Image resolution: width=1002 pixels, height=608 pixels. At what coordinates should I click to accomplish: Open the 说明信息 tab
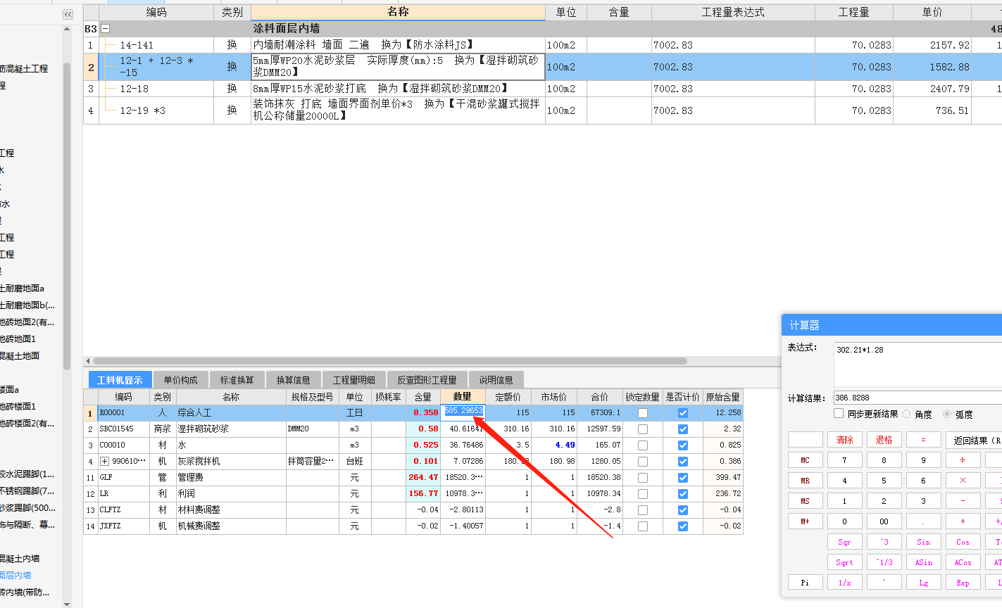coord(496,380)
